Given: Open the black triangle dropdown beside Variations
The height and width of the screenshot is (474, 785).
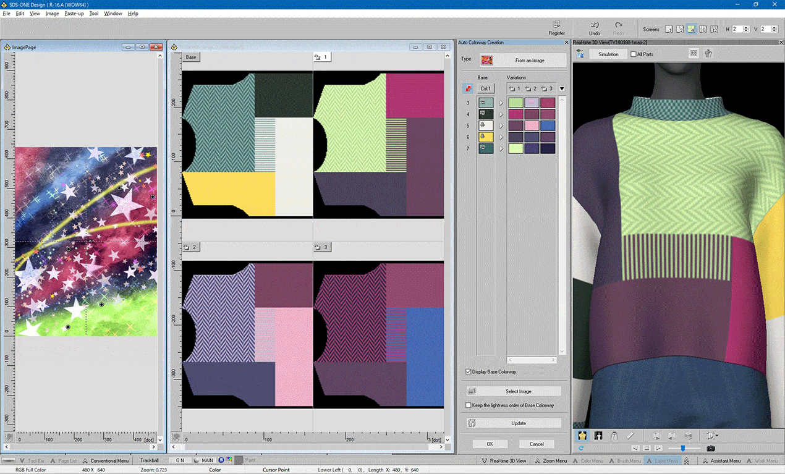Looking at the screenshot, I should [562, 88].
